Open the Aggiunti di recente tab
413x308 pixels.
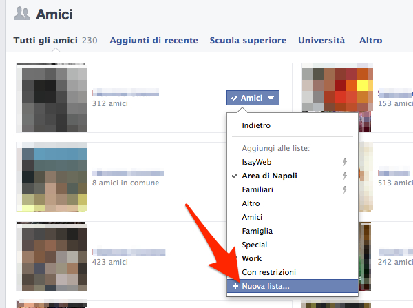[x=153, y=41]
